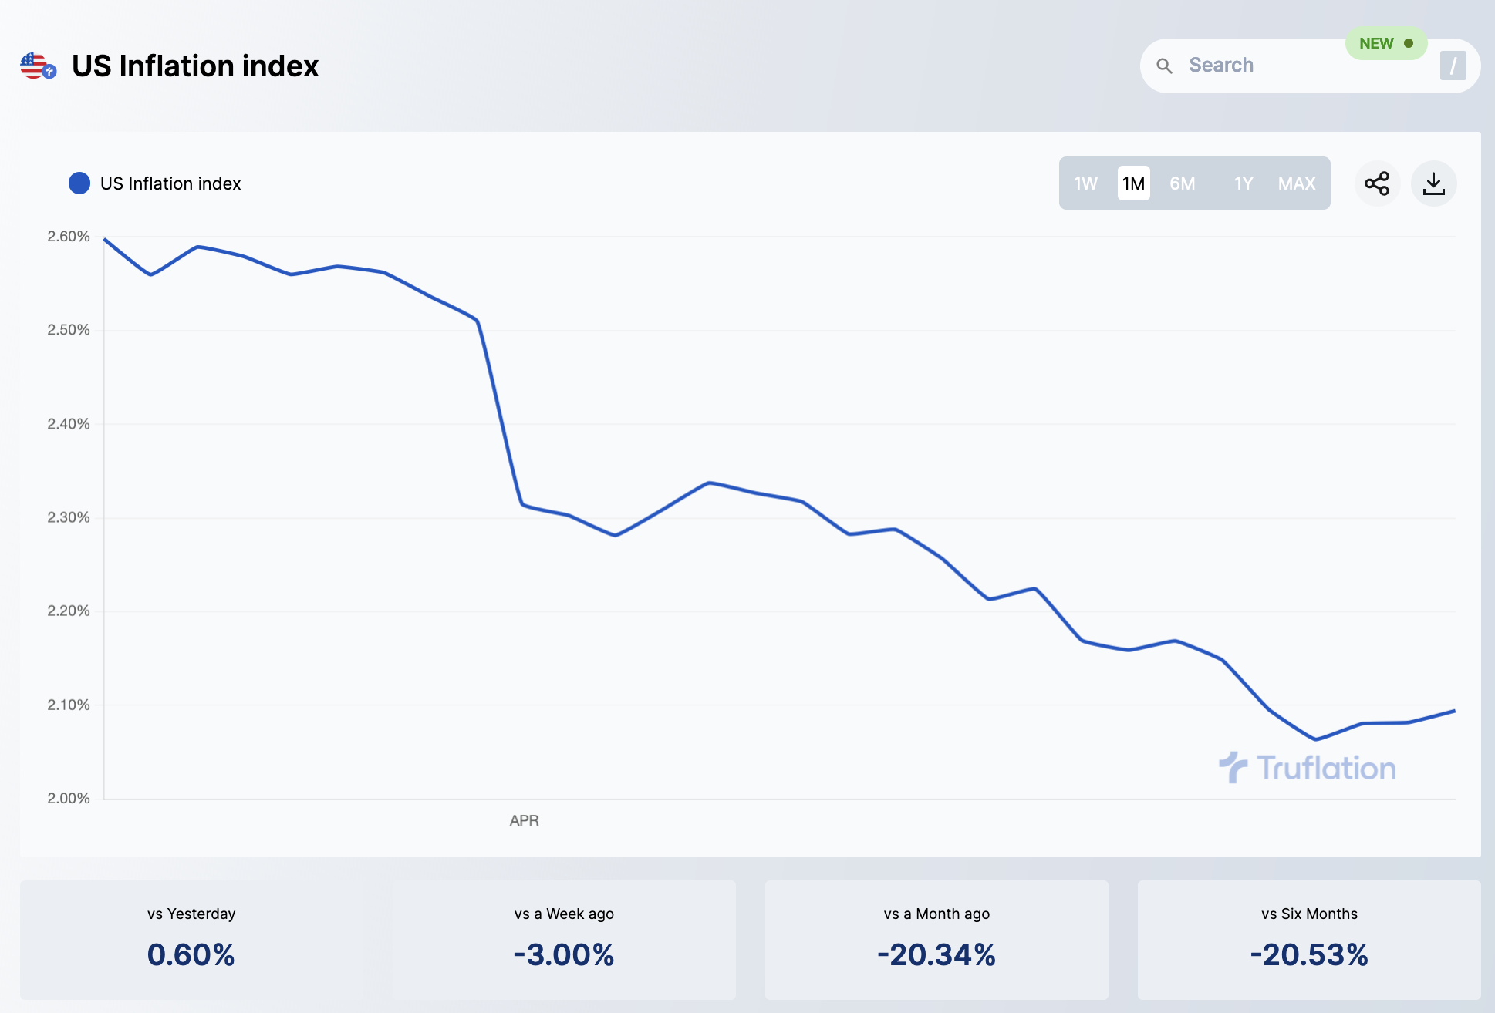Select the 1M time range

1133,183
